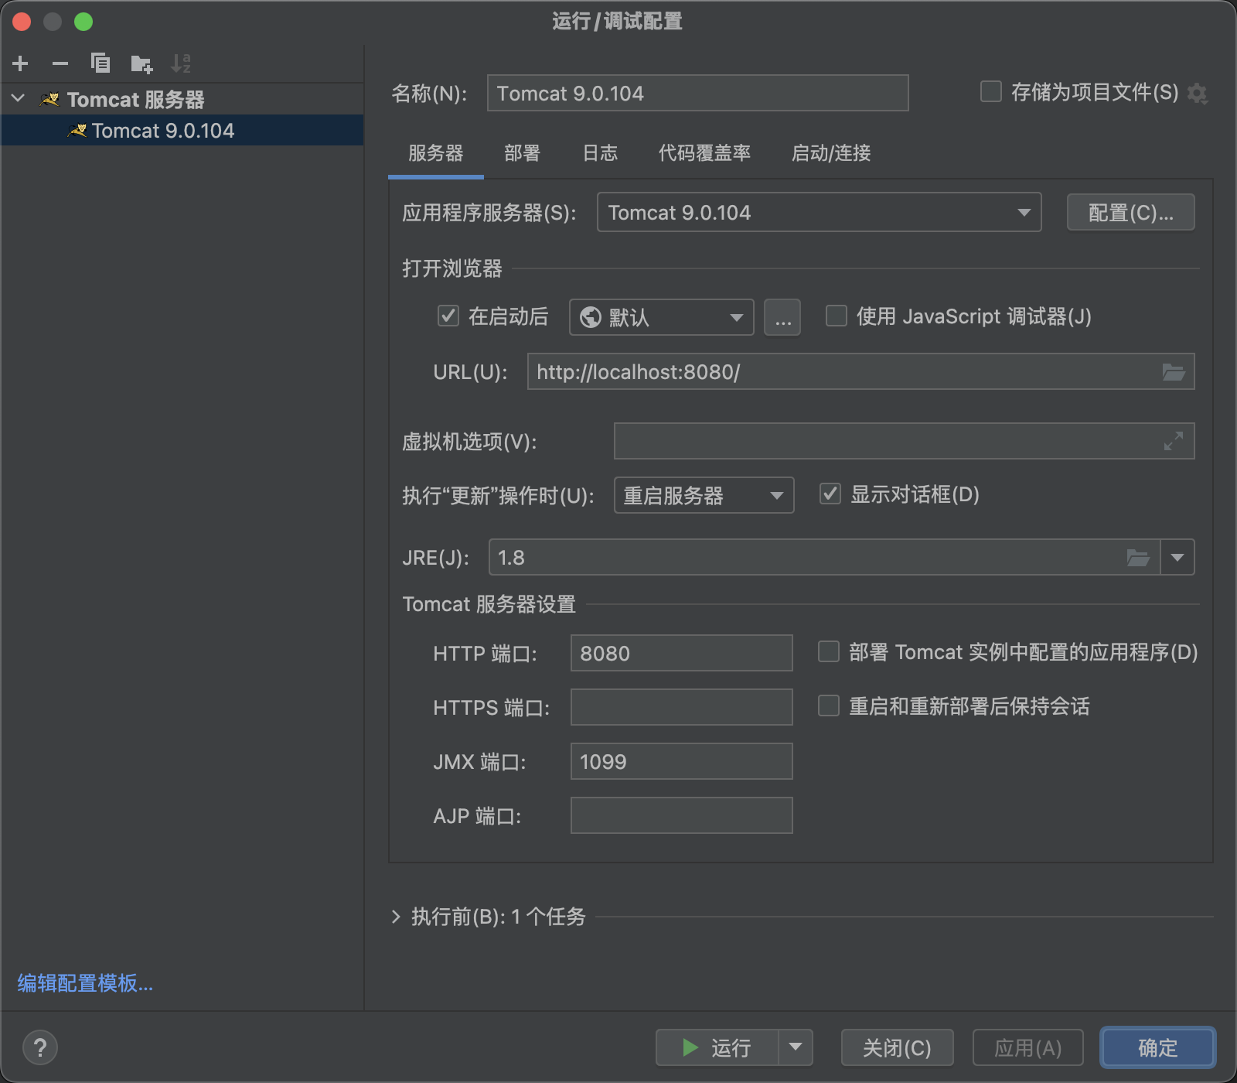Click the HTTPS 端口 input field

click(681, 707)
